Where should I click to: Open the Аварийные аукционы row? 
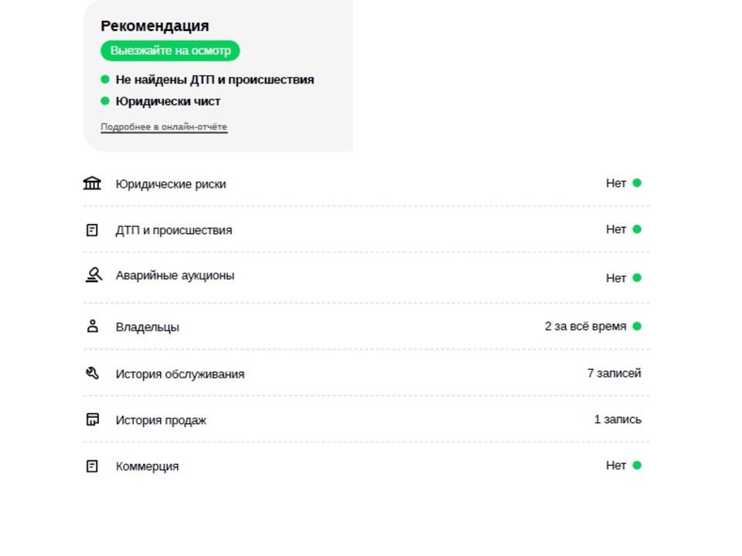pyautogui.click(x=366, y=276)
